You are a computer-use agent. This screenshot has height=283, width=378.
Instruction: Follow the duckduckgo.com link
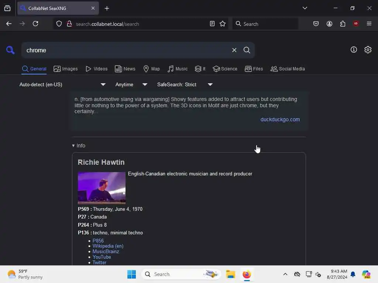(x=280, y=119)
